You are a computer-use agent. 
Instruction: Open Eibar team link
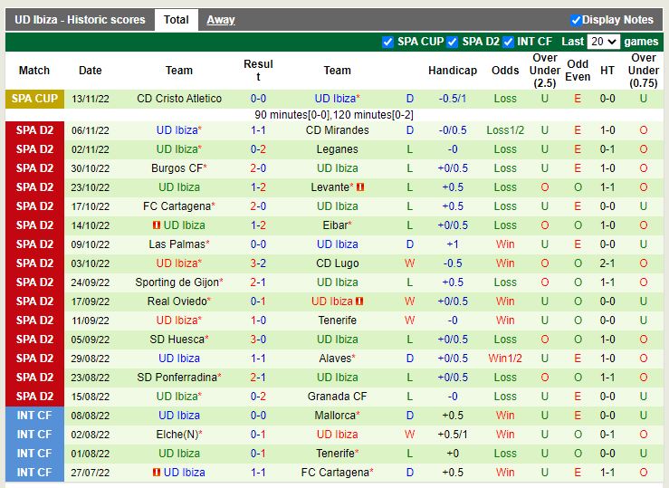pos(335,225)
